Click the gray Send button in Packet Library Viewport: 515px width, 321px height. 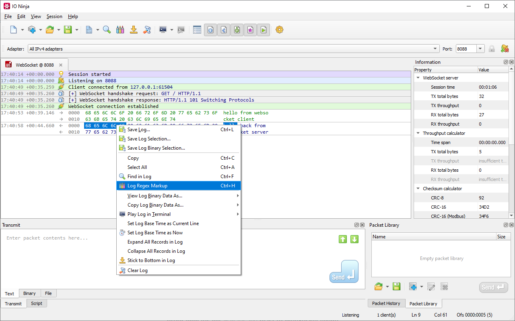(493, 287)
